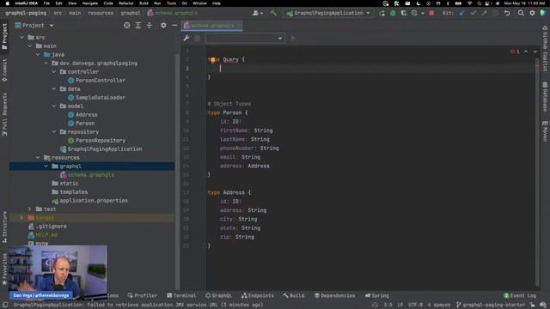Image resolution: width=550 pixels, height=309 pixels.
Task: Click the Debug bug icon
Action: click(393, 13)
